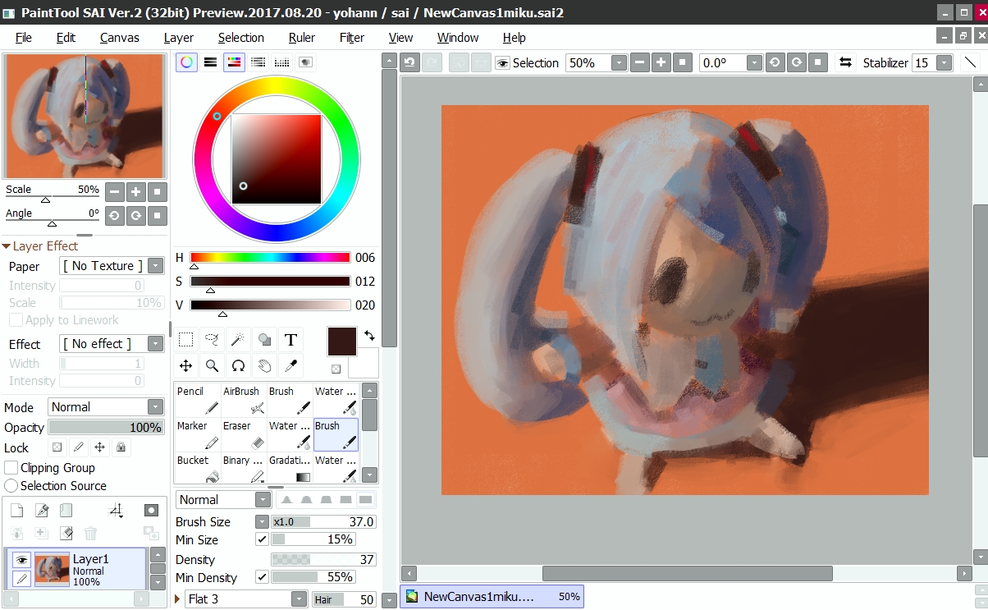Click the dark brown foreground color swatch

click(x=342, y=341)
